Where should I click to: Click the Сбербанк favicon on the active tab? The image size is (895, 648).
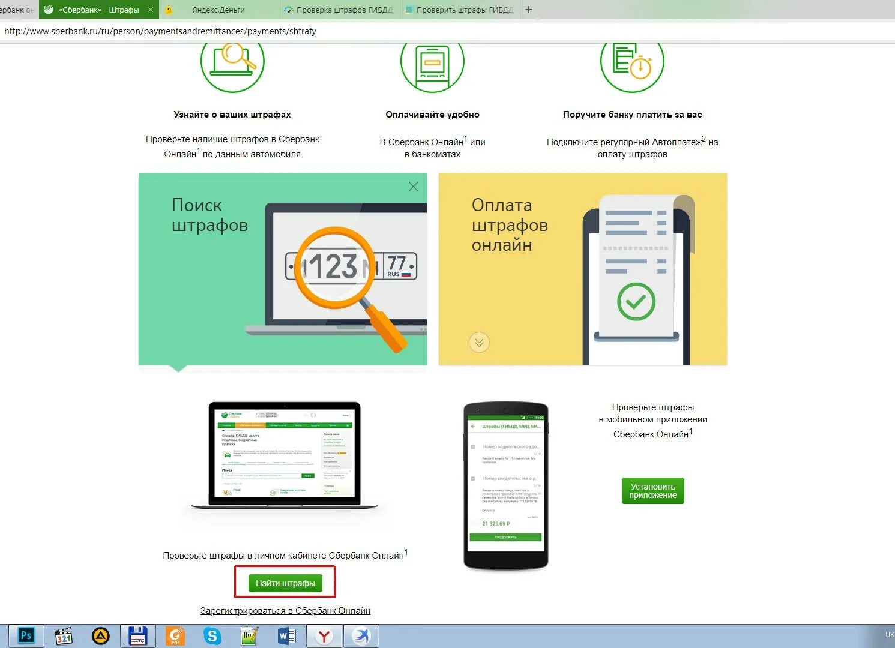49,10
